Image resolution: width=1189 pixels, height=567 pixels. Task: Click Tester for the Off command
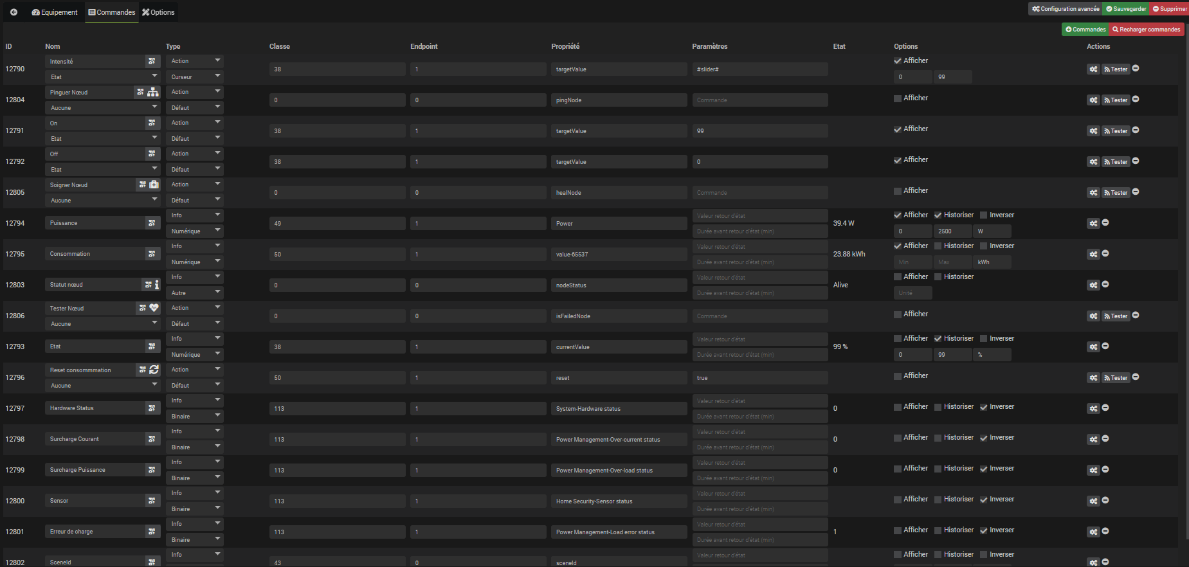point(1116,161)
